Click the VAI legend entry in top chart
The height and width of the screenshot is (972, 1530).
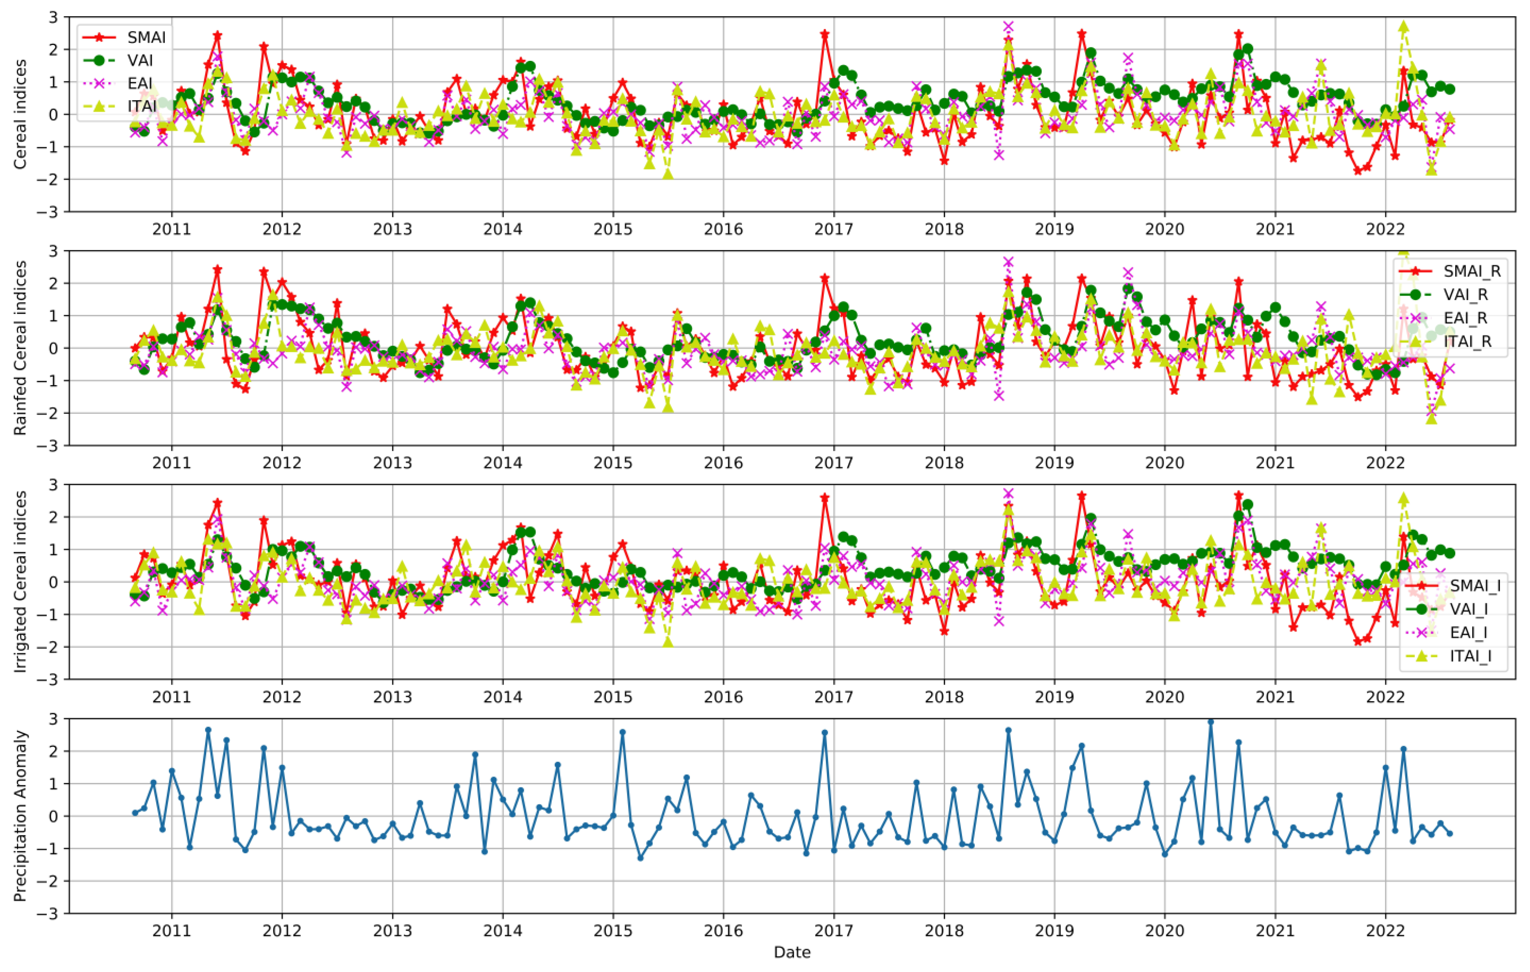(x=140, y=60)
